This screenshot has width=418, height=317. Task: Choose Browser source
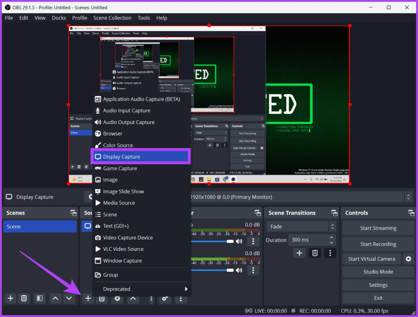tap(141, 134)
